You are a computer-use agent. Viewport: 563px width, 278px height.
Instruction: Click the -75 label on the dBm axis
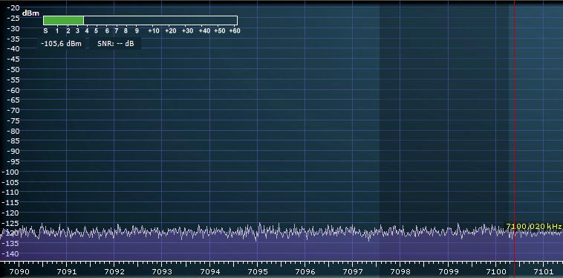pos(13,120)
